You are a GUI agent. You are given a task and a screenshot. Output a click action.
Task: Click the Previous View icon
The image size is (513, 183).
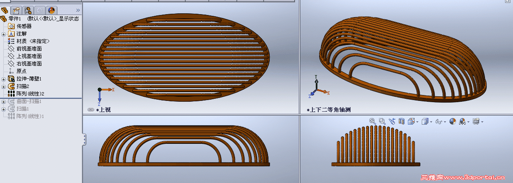[x=392, y=121]
